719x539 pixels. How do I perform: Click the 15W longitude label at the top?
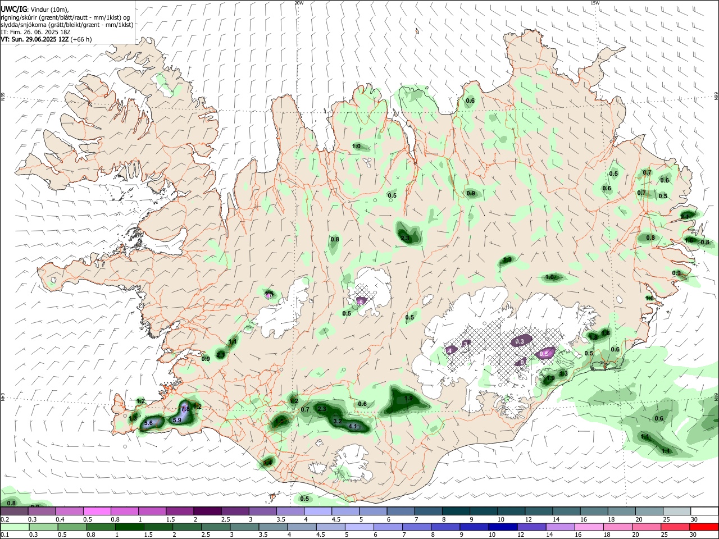(x=595, y=3)
